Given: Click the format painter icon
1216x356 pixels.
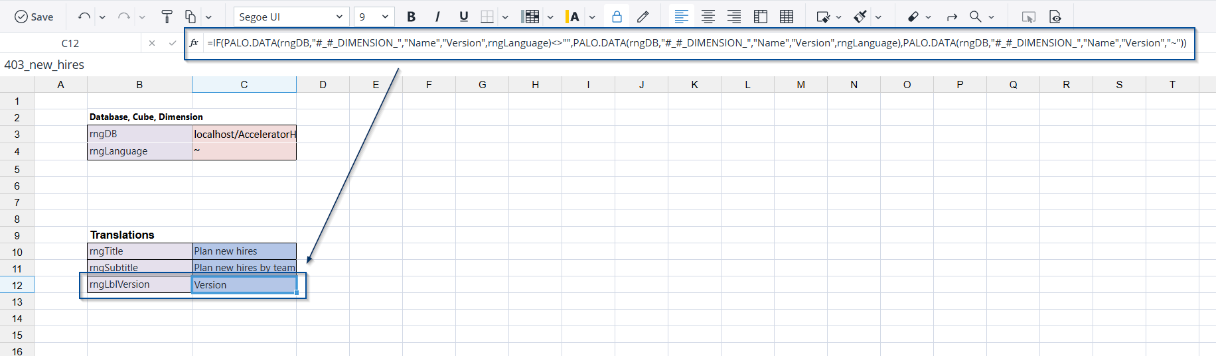Looking at the screenshot, I should pyautogui.click(x=167, y=17).
